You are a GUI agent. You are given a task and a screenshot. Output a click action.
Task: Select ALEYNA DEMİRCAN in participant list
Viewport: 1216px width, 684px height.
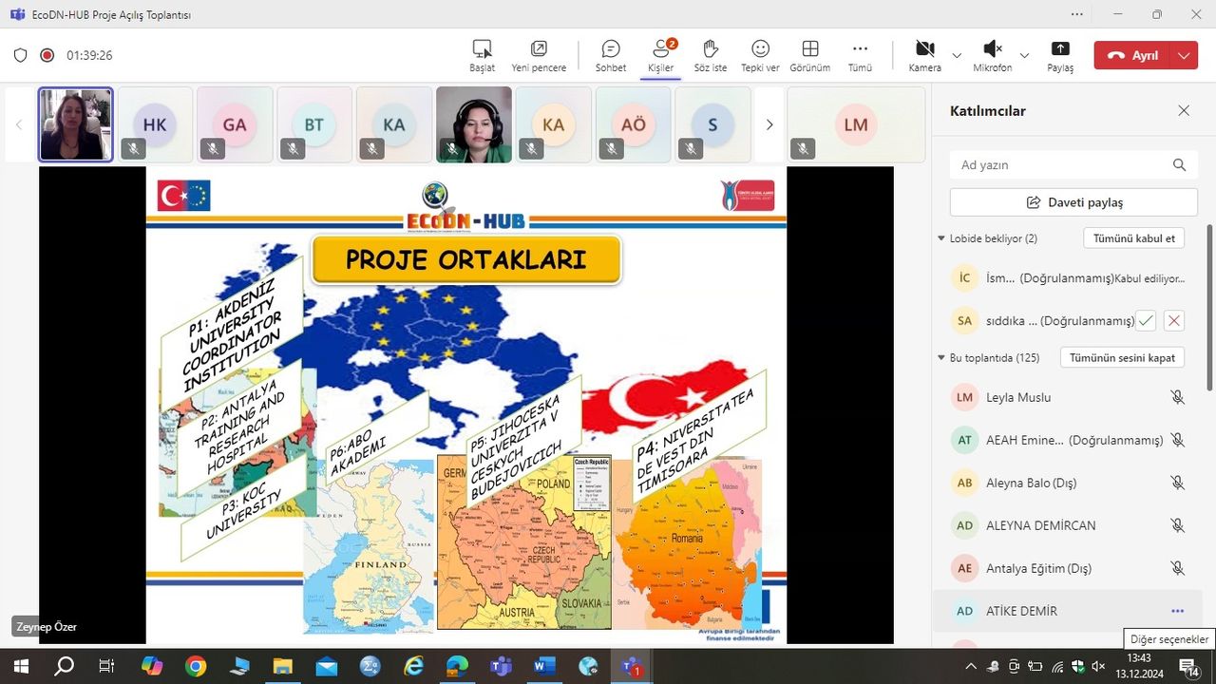click(1068, 525)
